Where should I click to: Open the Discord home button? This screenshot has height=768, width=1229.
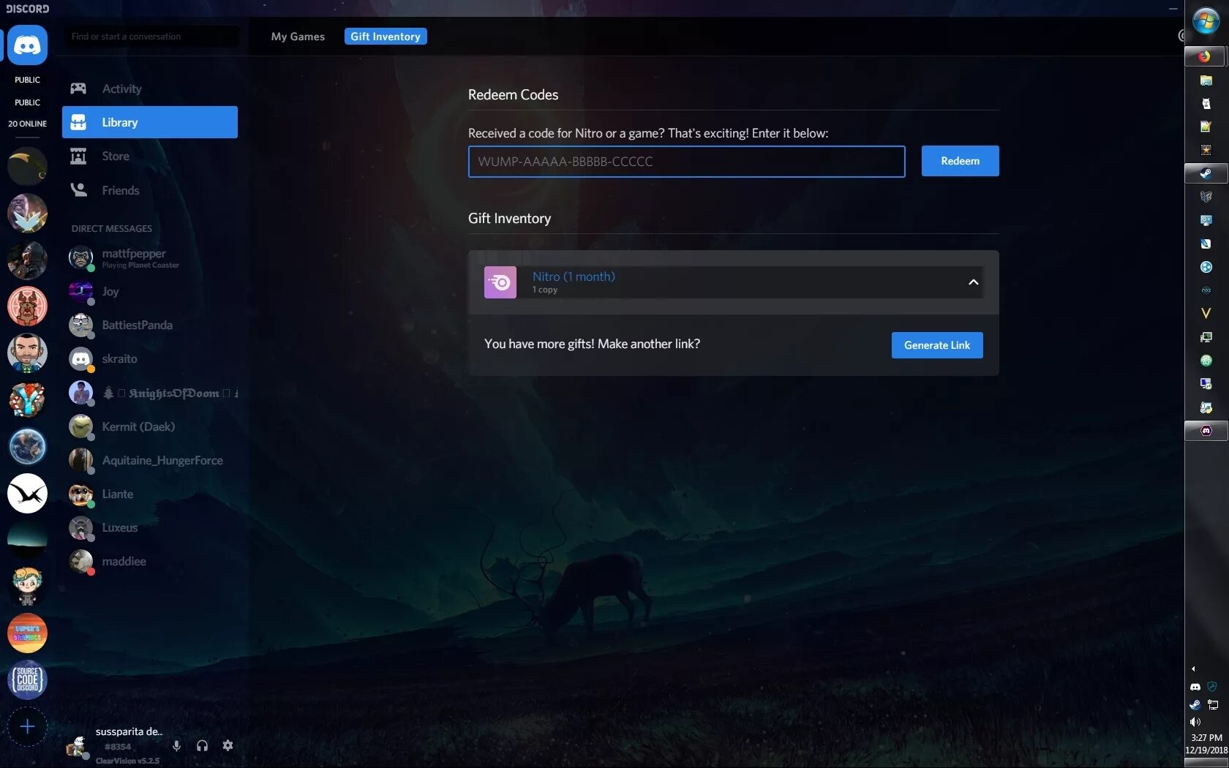27,45
